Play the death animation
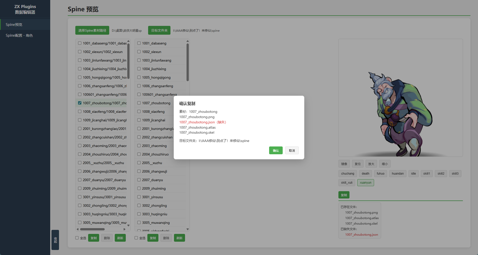The width and height of the screenshot is (478, 255). point(366,174)
